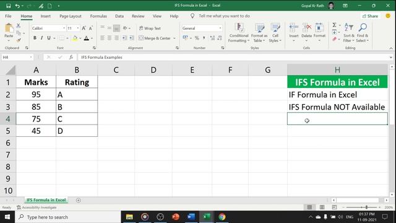Click the Align Left icon

[x=102, y=38]
